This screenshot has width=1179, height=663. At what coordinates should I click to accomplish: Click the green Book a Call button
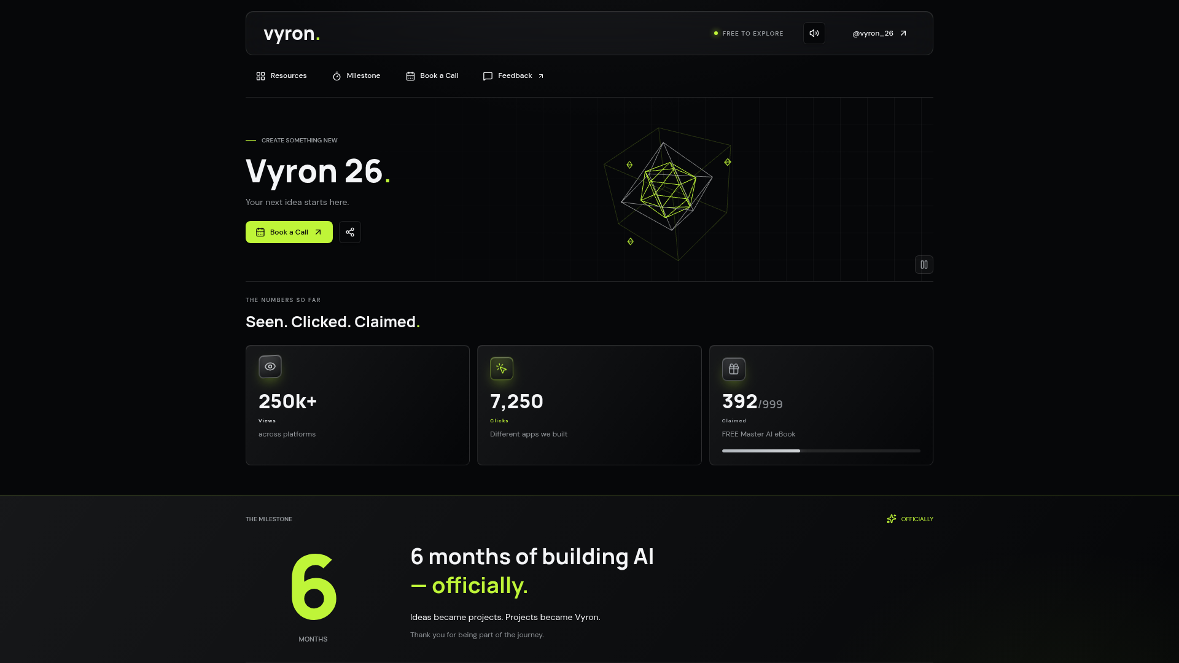[289, 232]
